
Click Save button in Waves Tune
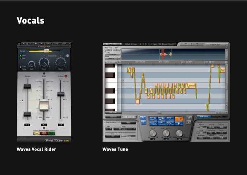(x=171, y=44)
